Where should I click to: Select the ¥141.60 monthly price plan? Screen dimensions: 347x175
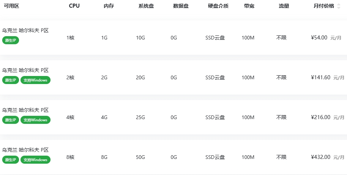tap(321, 77)
